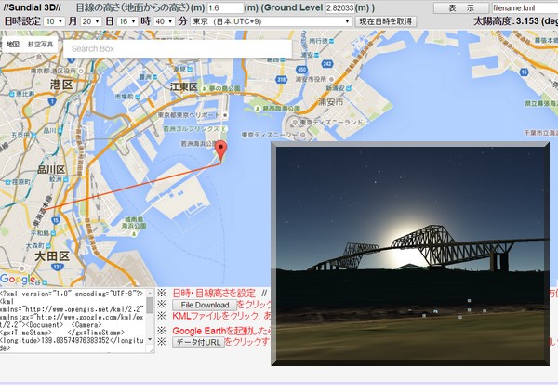Expand the Tokyo UTC+9 timezone dropdown
Image resolution: width=558 pixels, height=392 pixels.
pyautogui.click(x=272, y=21)
